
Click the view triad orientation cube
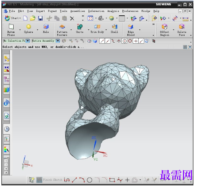point(26,164)
